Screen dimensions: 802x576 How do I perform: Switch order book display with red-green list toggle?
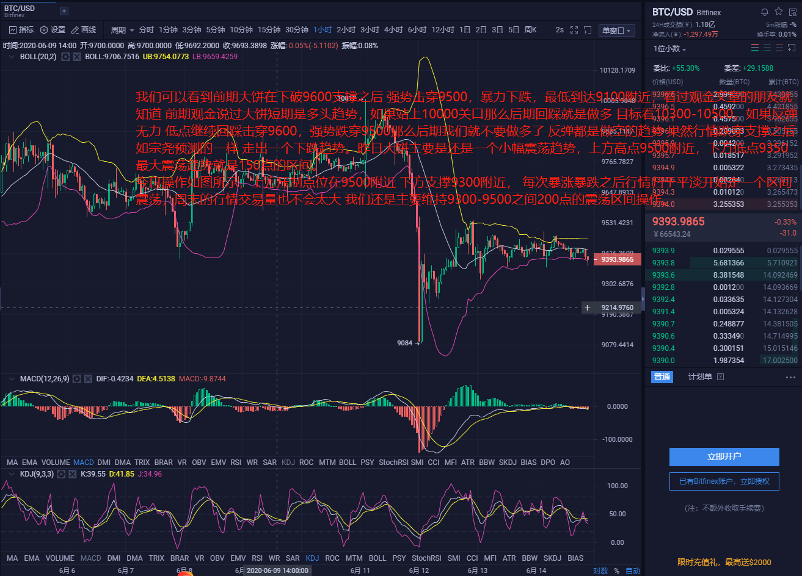tap(756, 47)
